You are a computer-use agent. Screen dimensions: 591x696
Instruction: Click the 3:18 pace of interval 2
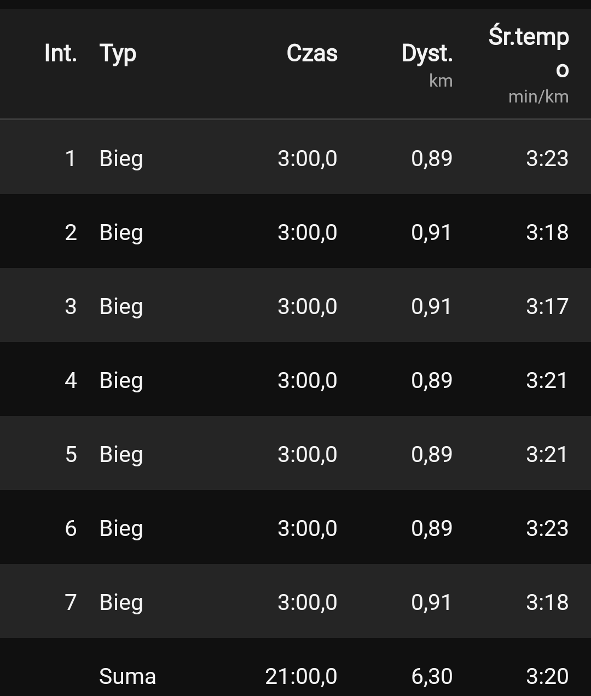(547, 232)
